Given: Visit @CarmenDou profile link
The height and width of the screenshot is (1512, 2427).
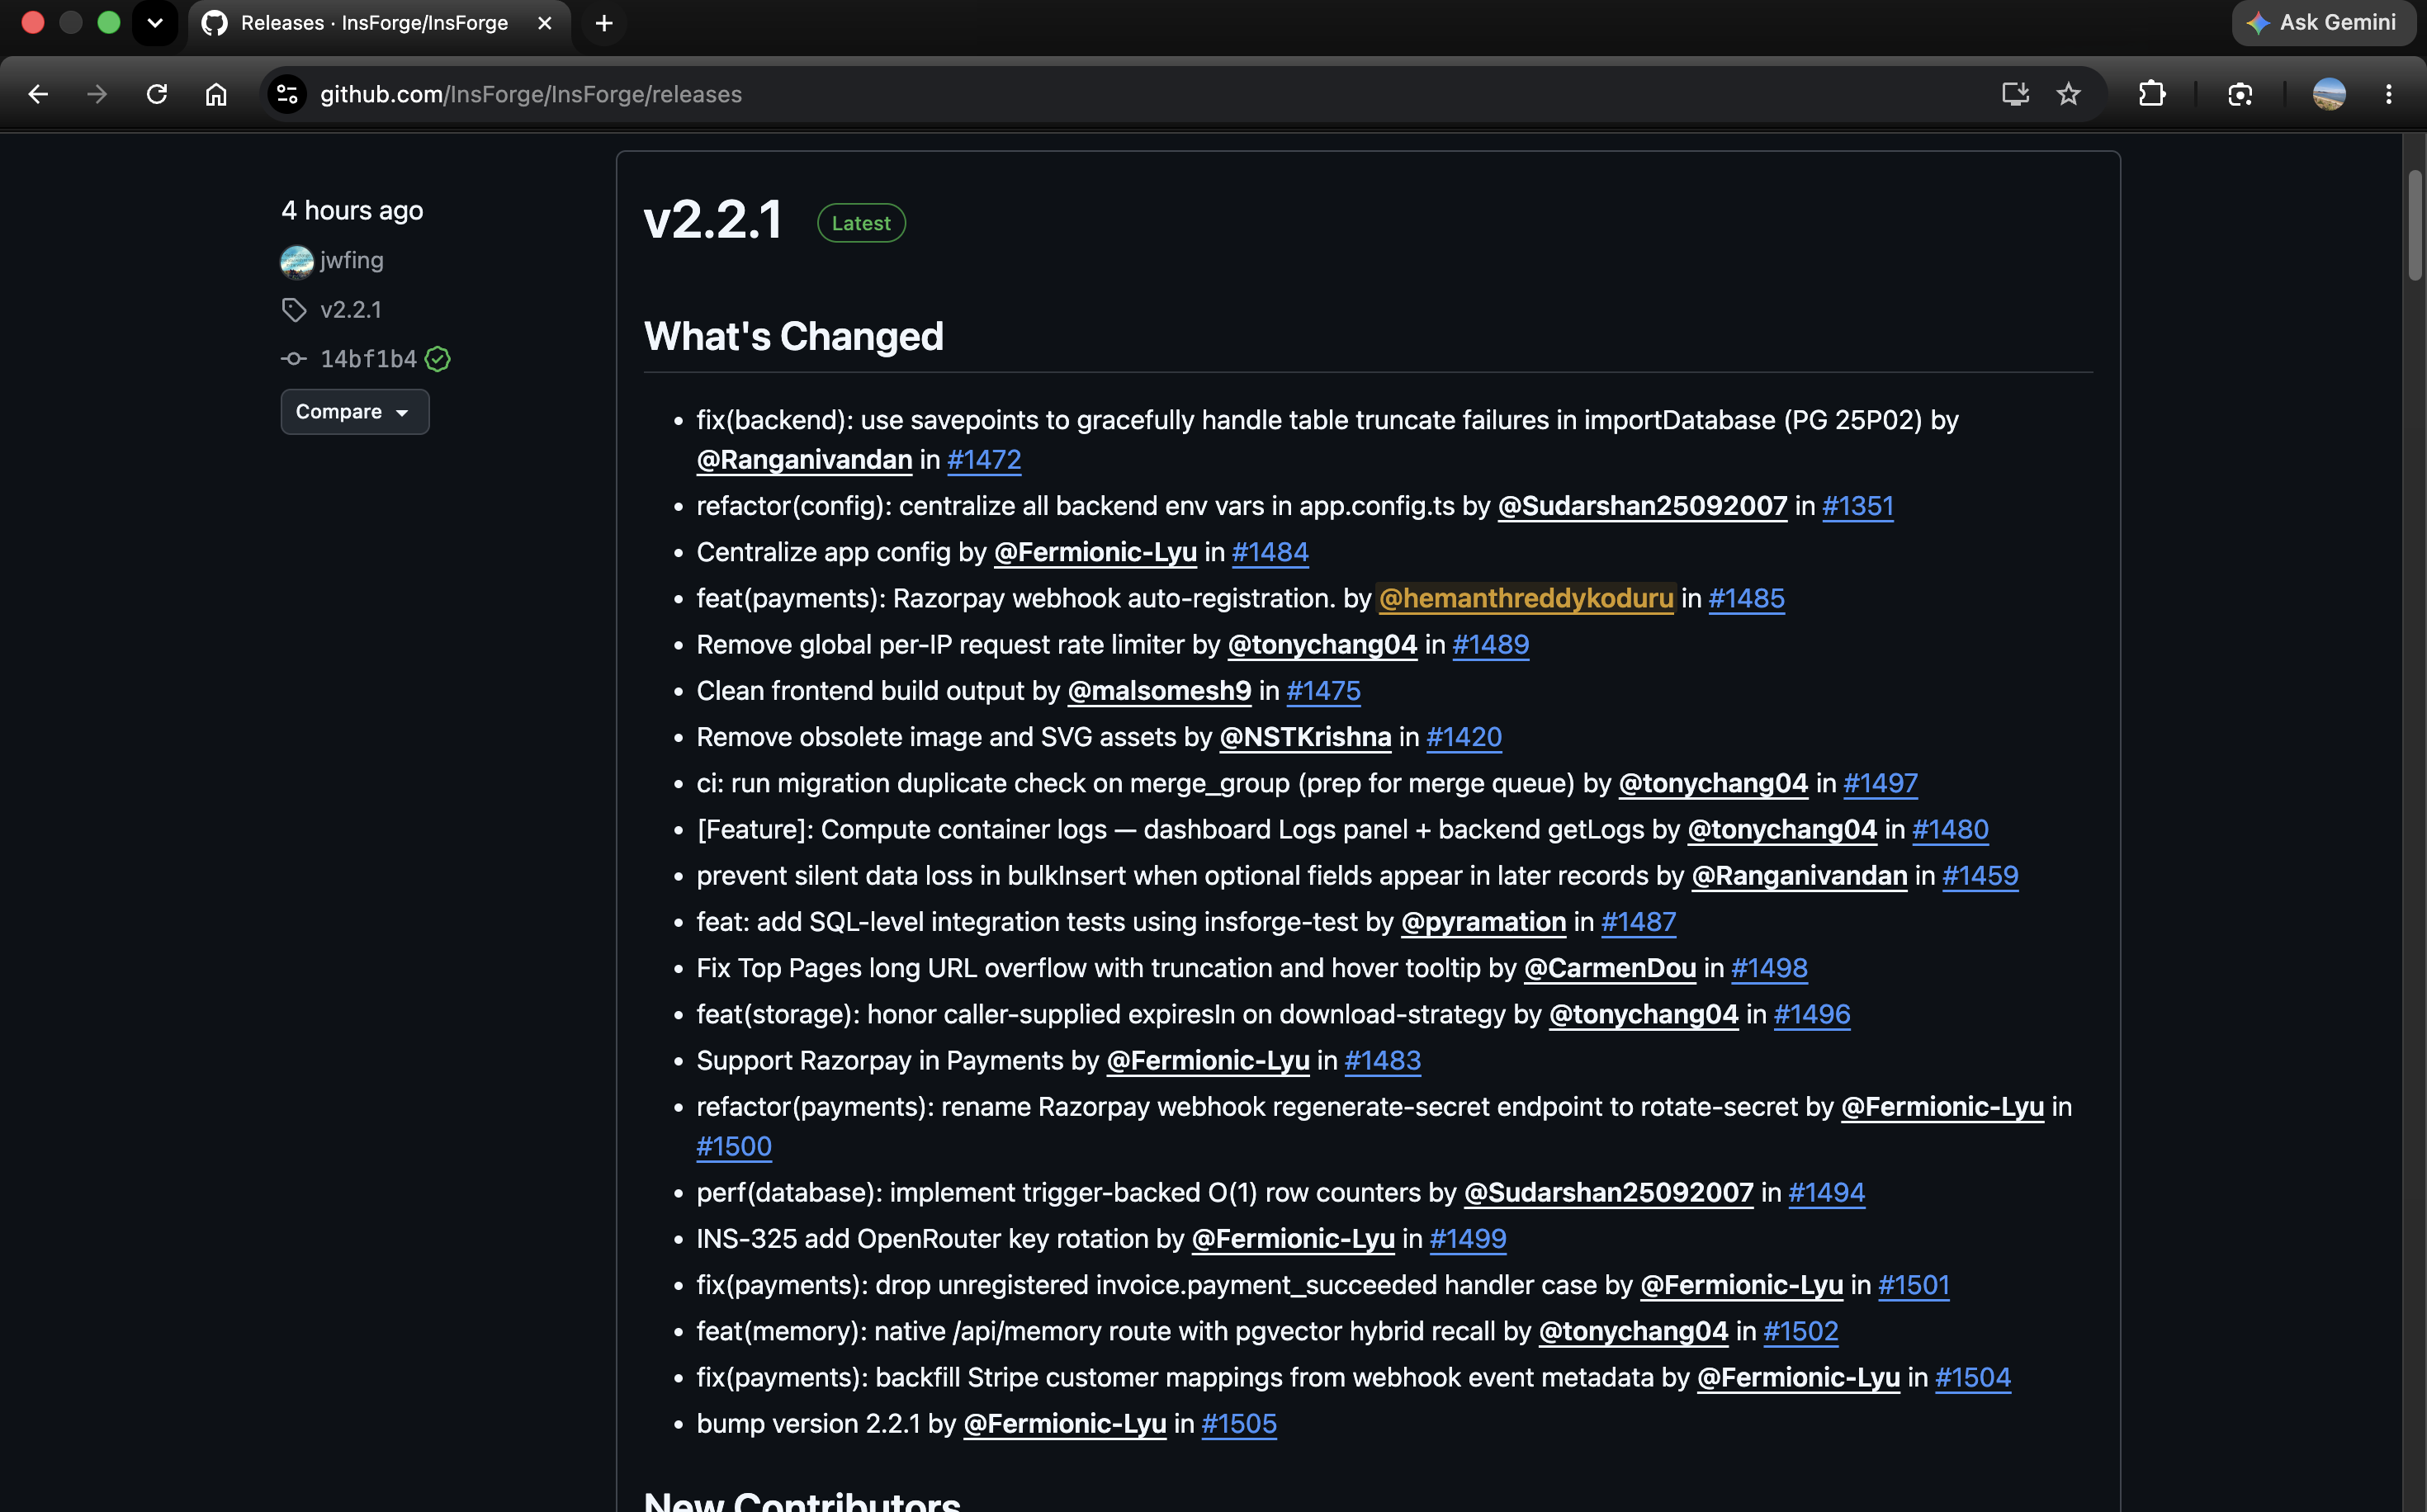Looking at the screenshot, I should [x=1610, y=968].
